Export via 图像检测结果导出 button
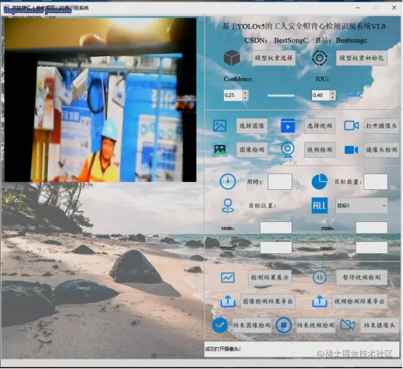 268,301
